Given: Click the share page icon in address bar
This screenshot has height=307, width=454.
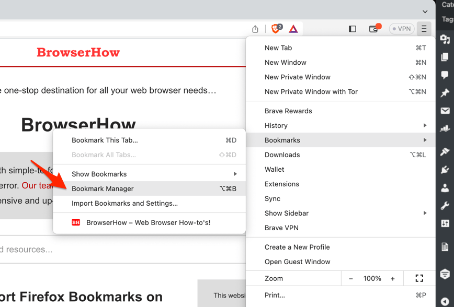Looking at the screenshot, I should pos(255,29).
